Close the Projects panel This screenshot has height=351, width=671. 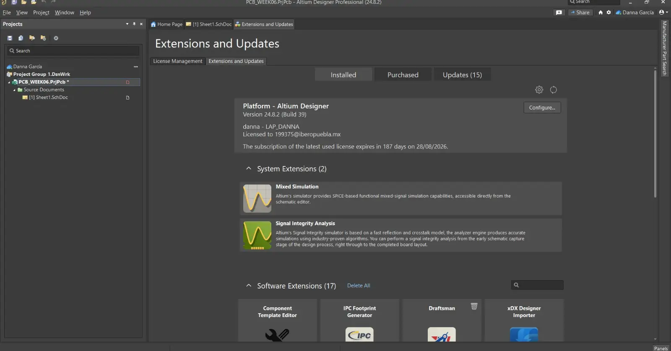[x=141, y=24]
